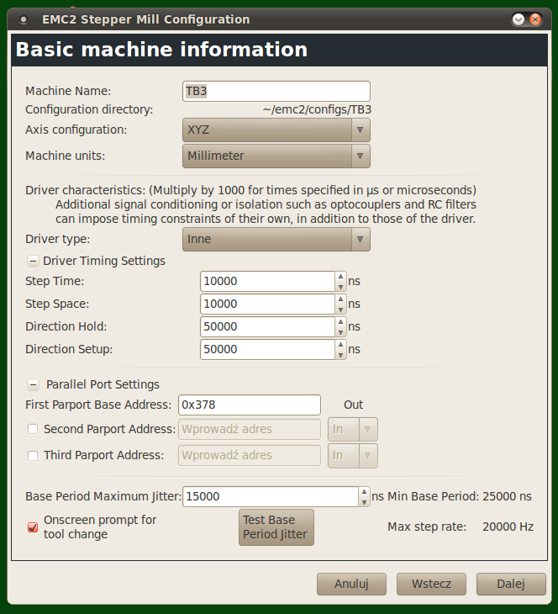Click the Basic machine information heading
Screen dimensions: 558x614
tap(161, 50)
